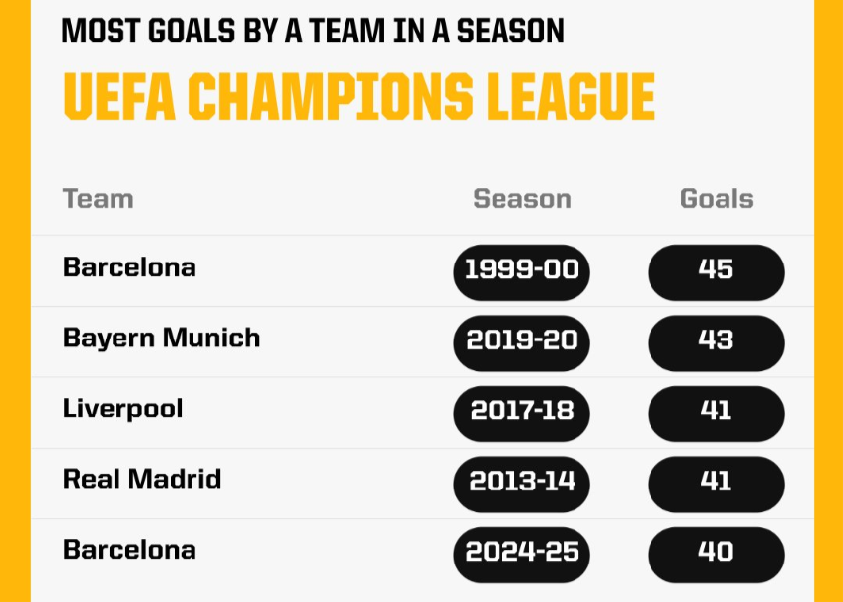Image resolution: width=843 pixels, height=602 pixels.
Task: Select the Real Madrid team name
Action: coord(142,479)
